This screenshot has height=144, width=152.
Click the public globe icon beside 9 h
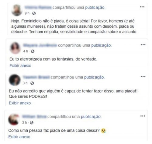tap(34, 13)
